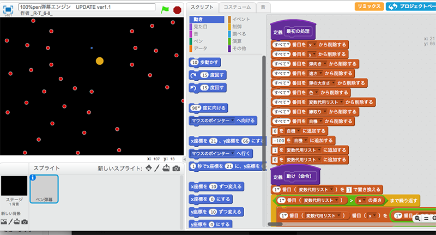Create a new sprite from camera icon

click(x=176, y=168)
